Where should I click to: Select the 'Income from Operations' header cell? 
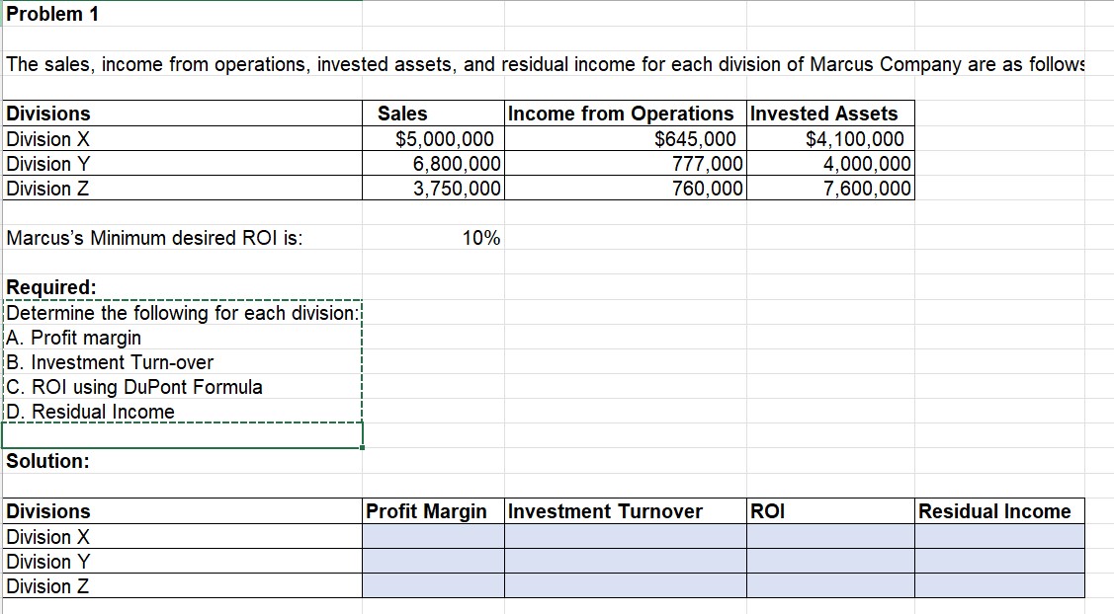[x=626, y=114]
